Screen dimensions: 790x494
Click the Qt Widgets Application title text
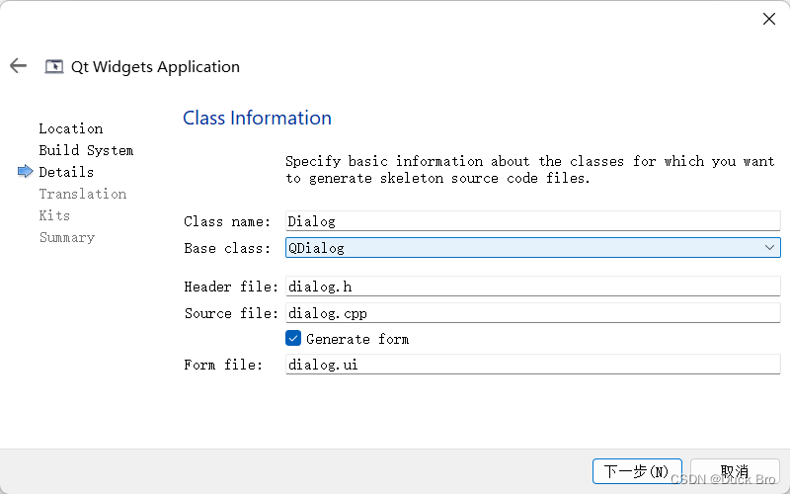click(155, 66)
